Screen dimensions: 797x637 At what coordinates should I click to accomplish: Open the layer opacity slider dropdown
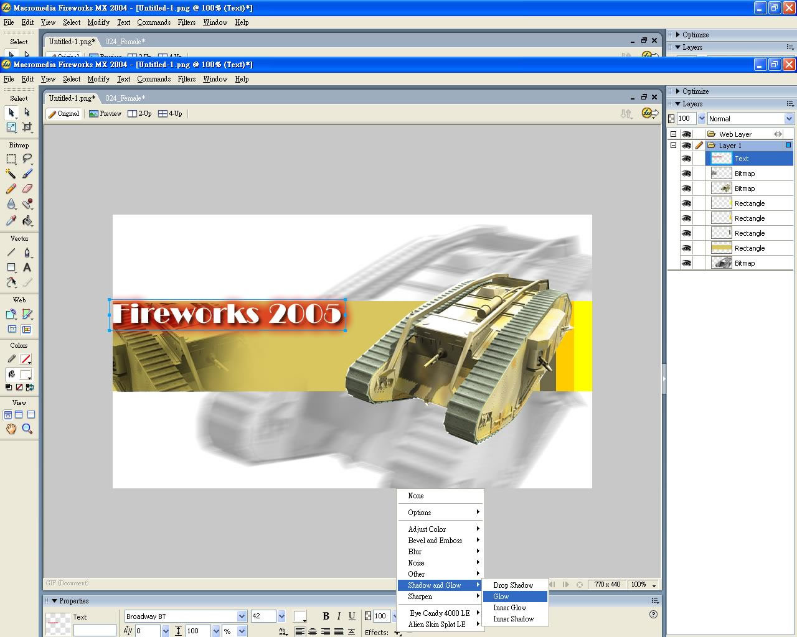coord(702,119)
